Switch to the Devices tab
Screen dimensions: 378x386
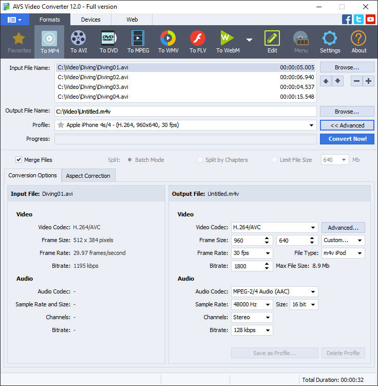pos(91,20)
